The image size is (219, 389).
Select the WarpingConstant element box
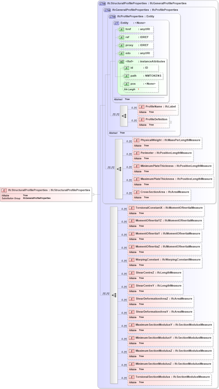[165, 262]
